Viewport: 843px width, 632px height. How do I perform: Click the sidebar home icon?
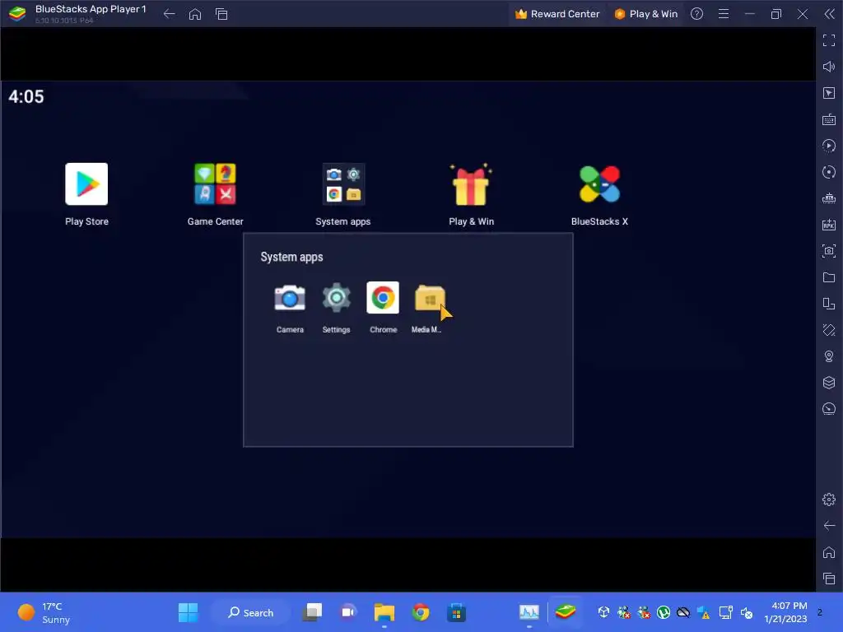829,552
